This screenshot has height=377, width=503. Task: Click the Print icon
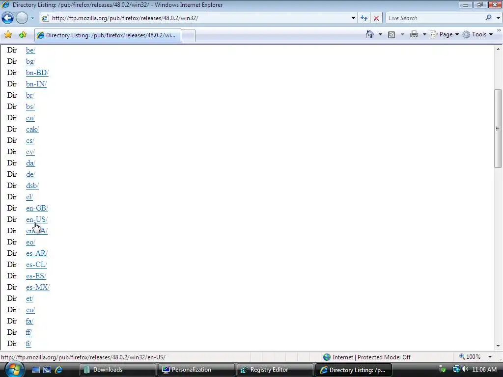(414, 34)
